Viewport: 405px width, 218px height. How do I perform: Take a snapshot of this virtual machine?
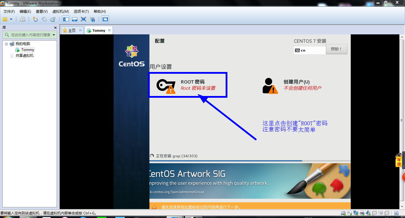pos(35,19)
